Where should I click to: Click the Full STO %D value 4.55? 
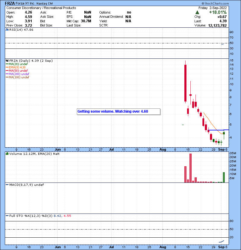click(x=67, y=216)
